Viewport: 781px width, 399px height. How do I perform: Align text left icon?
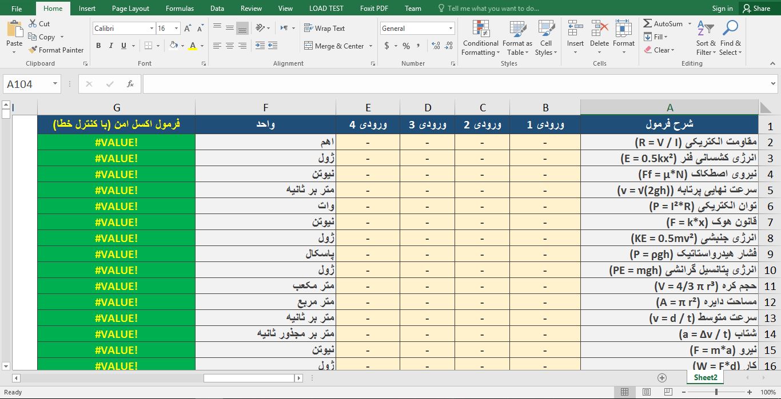click(x=217, y=46)
